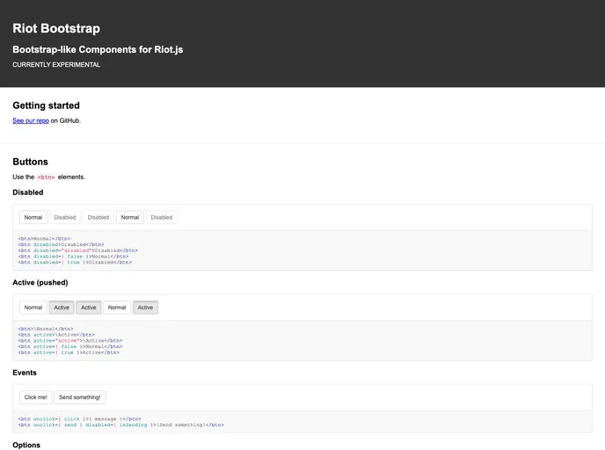Click the code line with disabled={ false }
Image resolution: width=605 pixels, height=450 pixels.
73,257
